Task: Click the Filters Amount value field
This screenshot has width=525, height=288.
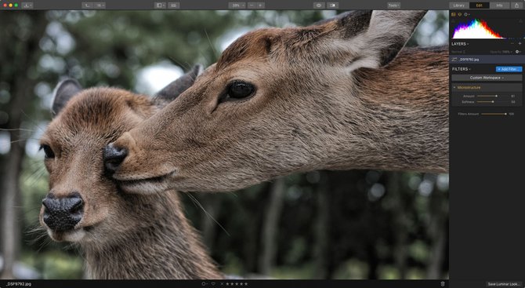Action: click(511, 114)
